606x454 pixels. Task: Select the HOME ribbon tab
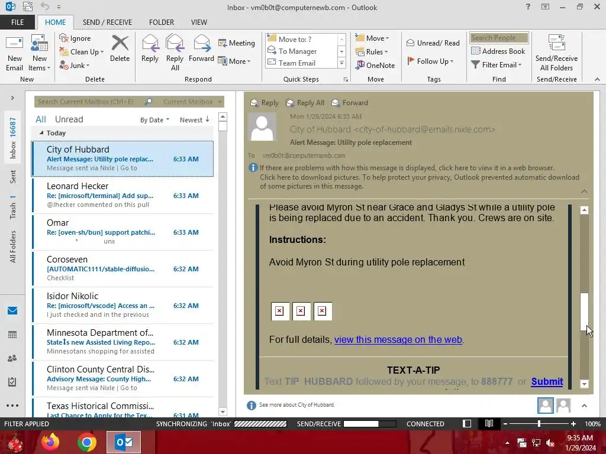click(x=55, y=22)
